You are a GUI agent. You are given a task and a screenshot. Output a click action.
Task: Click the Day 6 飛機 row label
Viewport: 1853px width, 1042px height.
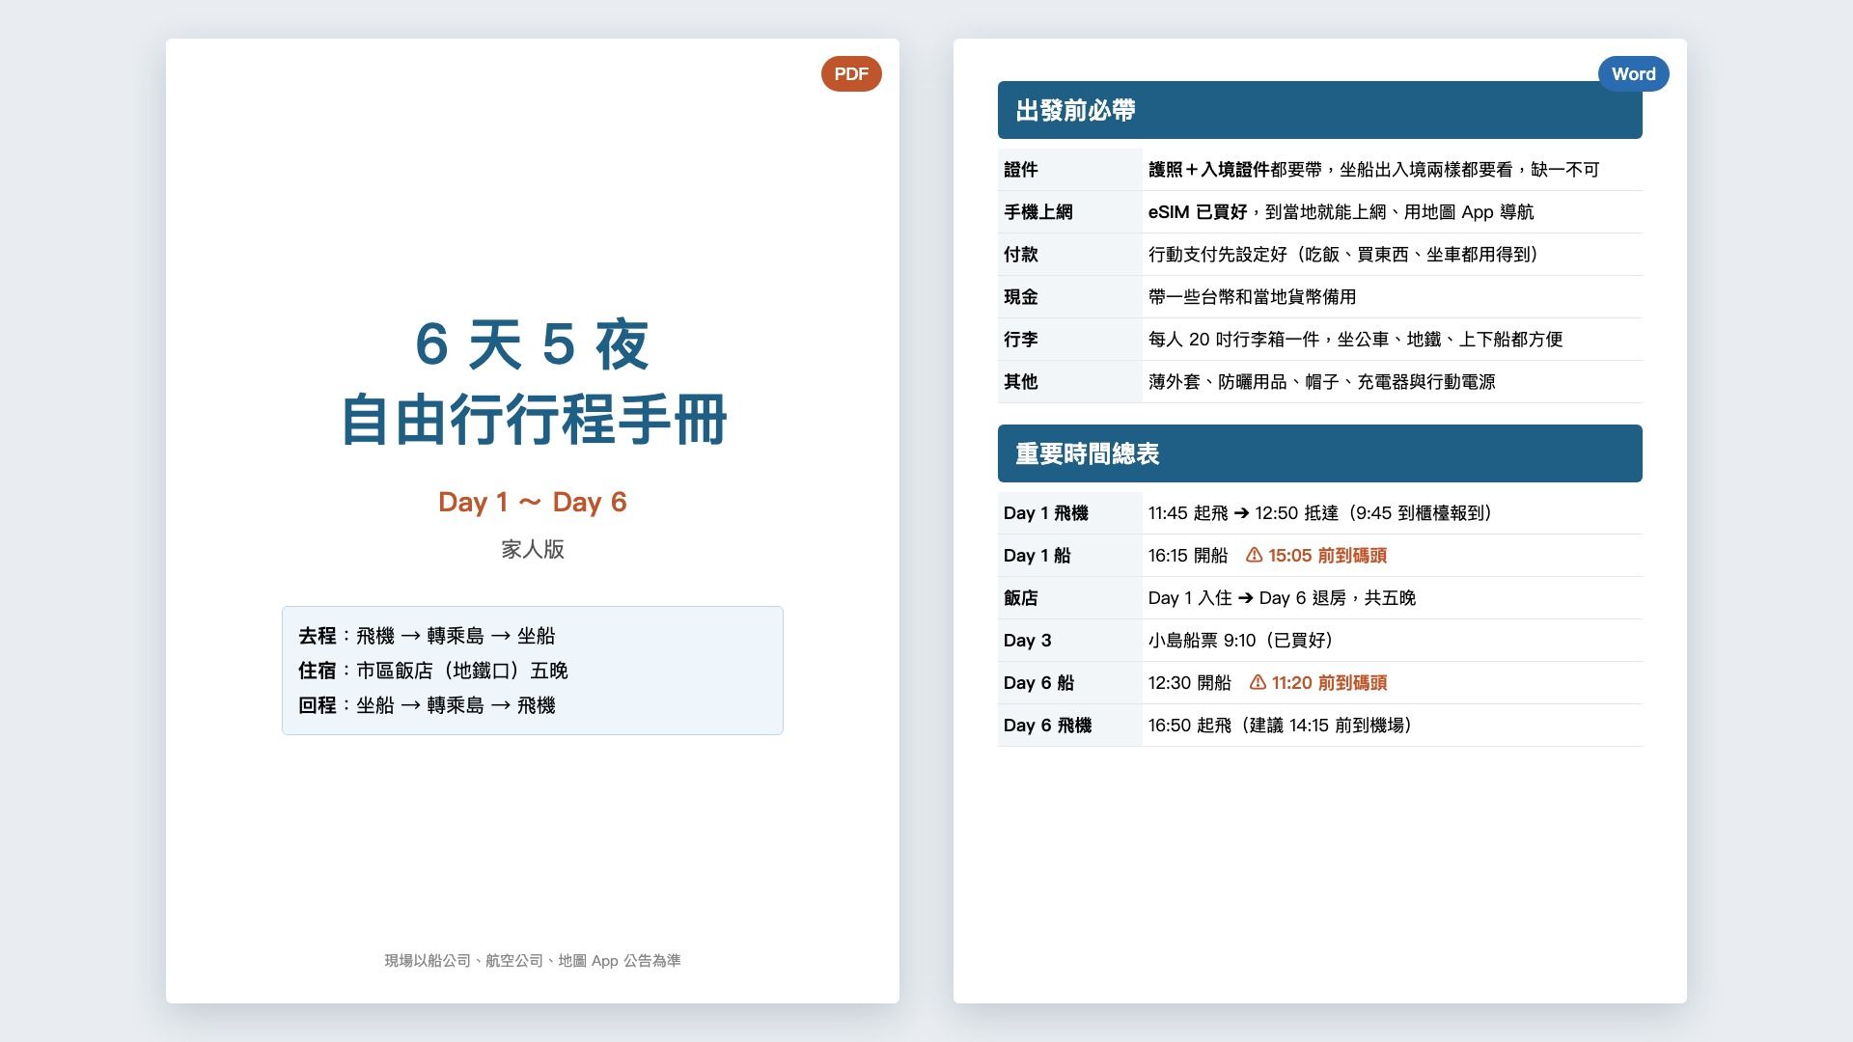click(x=1048, y=726)
